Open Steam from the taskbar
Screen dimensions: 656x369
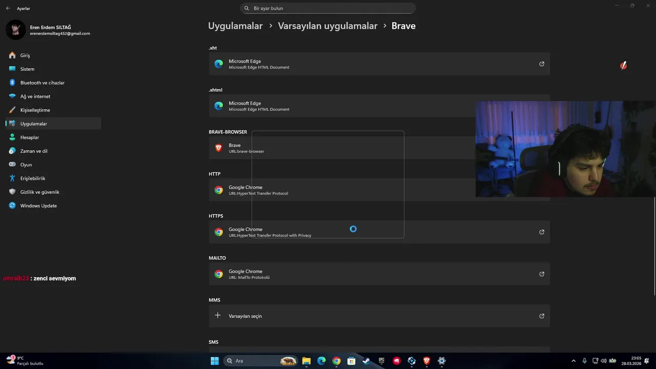(366, 361)
